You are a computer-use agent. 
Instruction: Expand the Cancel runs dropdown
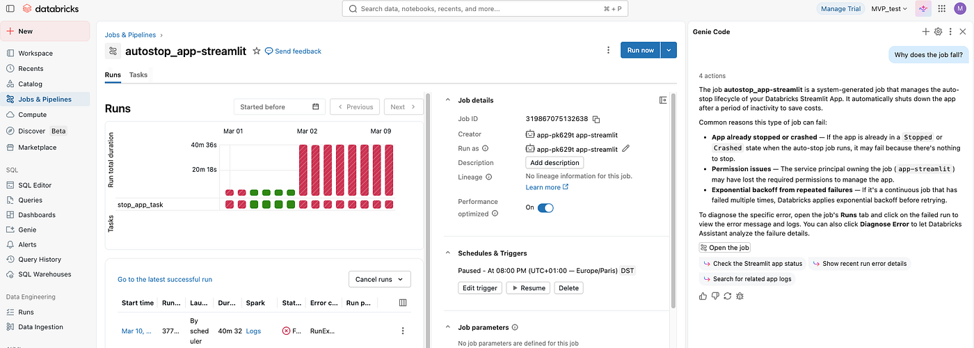(x=380, y=279)
